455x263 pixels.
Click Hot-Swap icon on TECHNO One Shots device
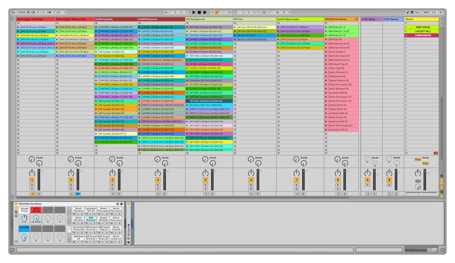pyautogui.click(x=118, y=204)
